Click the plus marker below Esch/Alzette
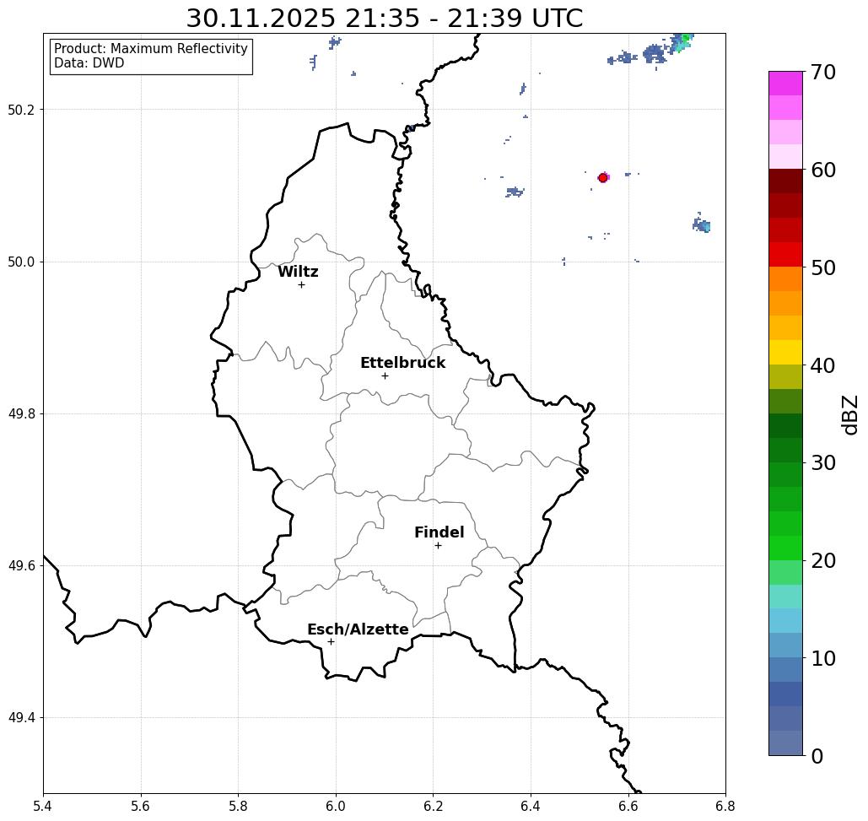The image size is (868, 821). (331, 641)
